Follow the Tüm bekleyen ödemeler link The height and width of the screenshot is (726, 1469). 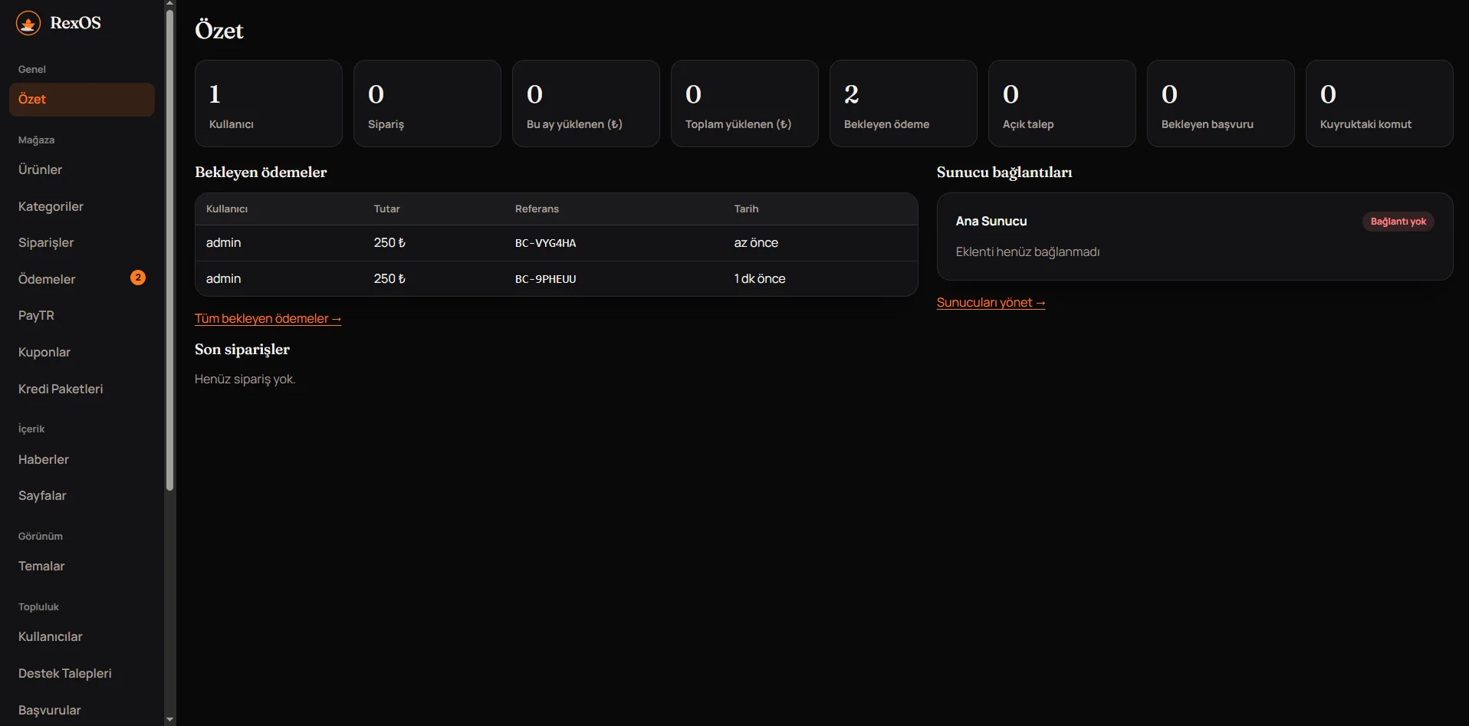(x=268, y=318)
